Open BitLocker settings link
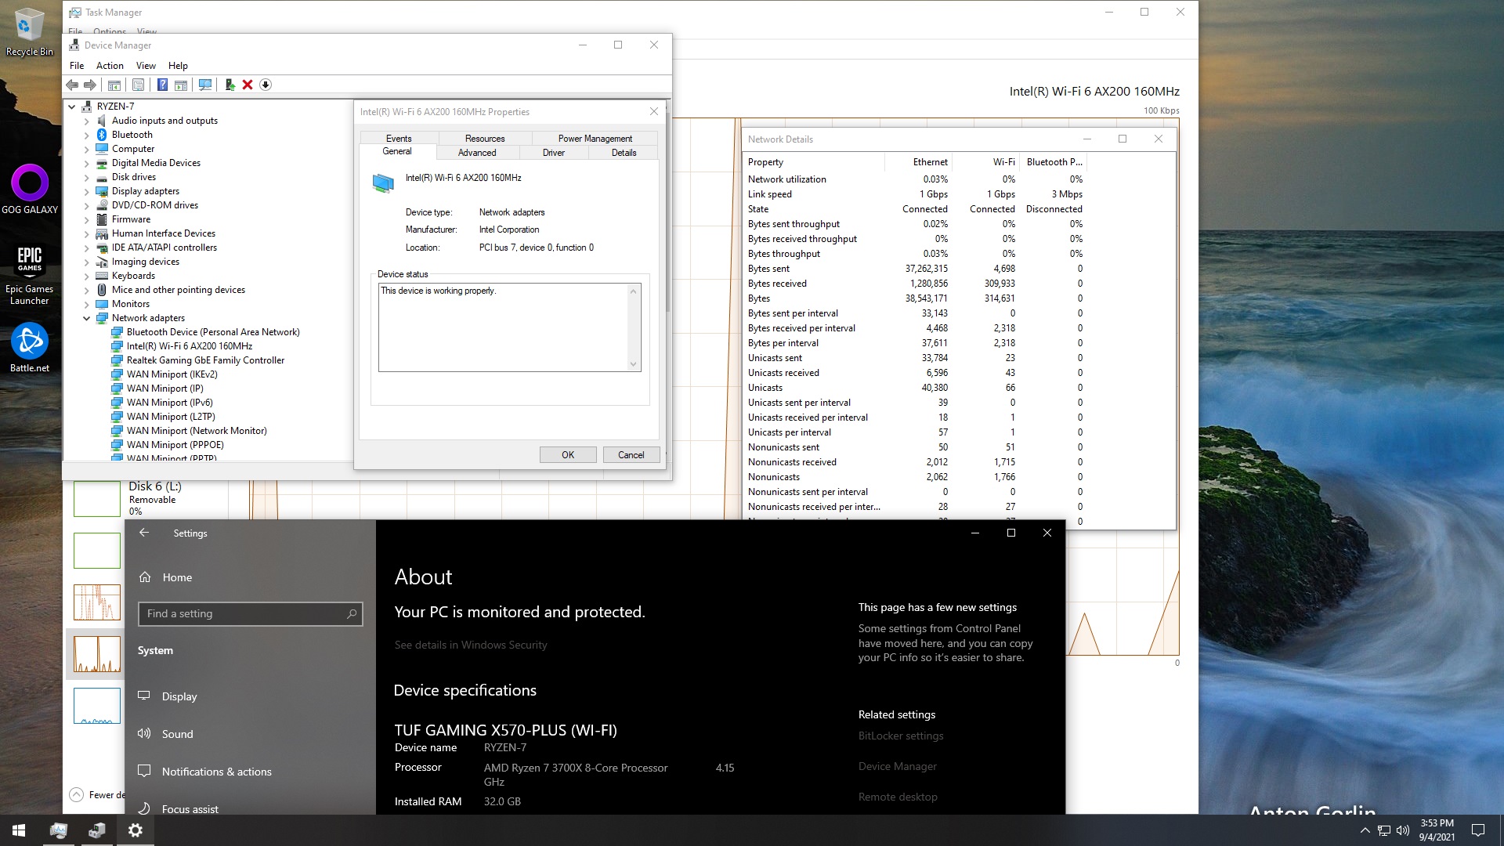Image resolution: width=1504 pixels, height=846 pixels. [901, 736]
